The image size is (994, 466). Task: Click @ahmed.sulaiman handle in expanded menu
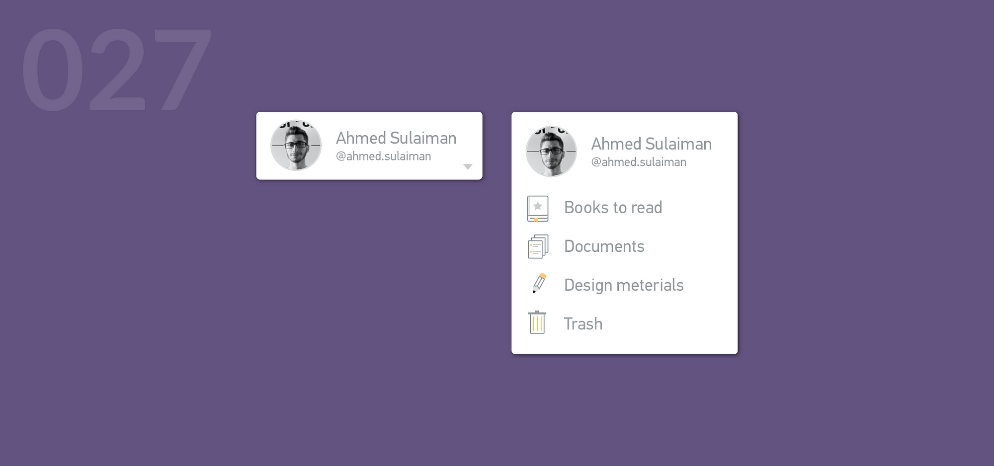click(639, 162)
